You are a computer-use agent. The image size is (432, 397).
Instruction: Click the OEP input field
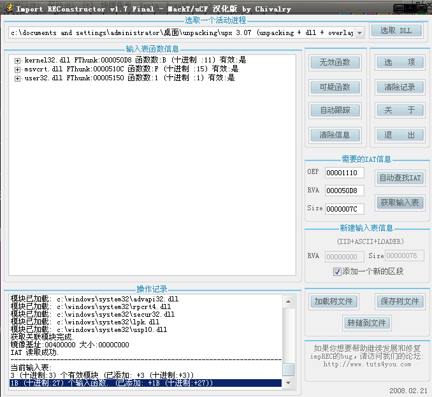point(344,173)
